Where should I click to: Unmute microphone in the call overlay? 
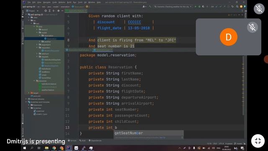tap(259, 9)
